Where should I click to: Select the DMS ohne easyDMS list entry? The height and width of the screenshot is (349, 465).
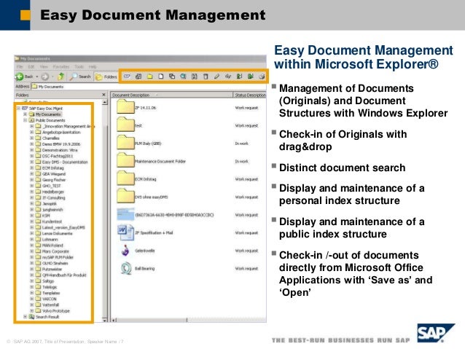142,197
